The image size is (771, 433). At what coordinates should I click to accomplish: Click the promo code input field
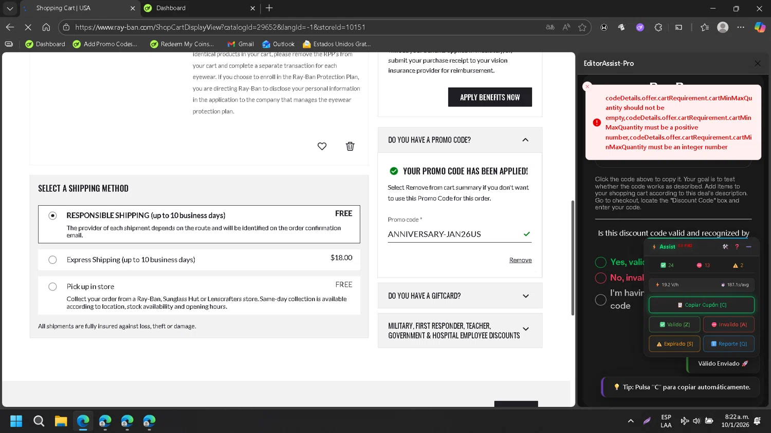[460, 234]
